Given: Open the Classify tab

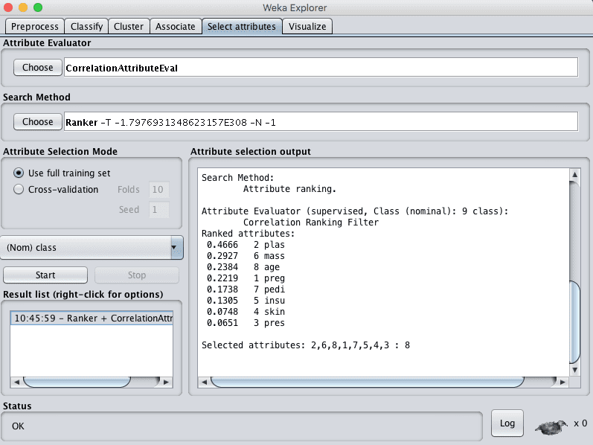Looking at the screenshot, I should (x=86, y=27).
